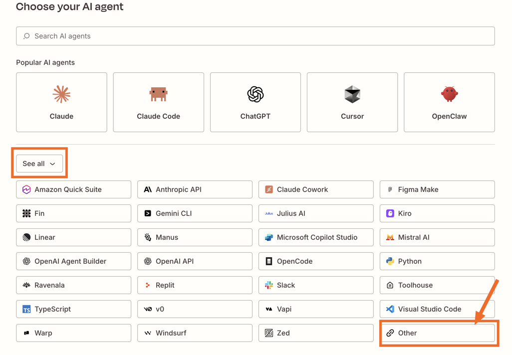
Task: Click the Amazon Quick Suite purple icon
Action: coord(26,189)
